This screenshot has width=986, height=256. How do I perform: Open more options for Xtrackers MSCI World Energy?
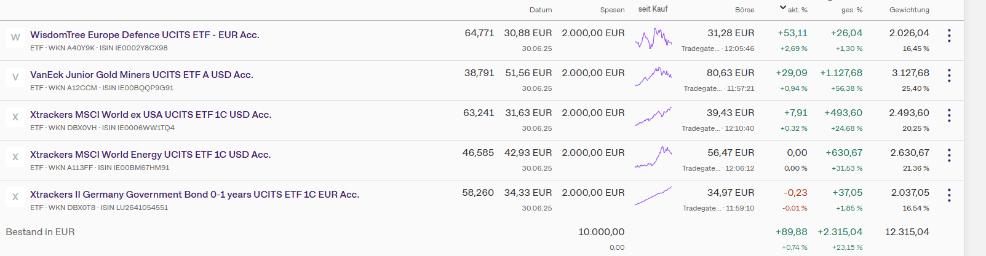tap(949, 155)
